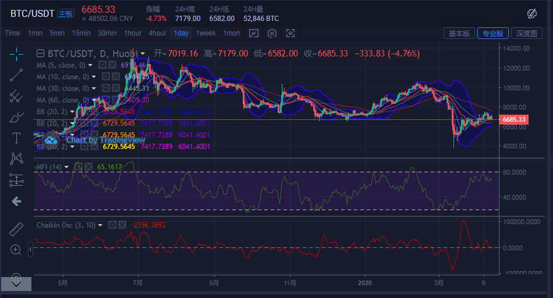Expand MA (5, close, 0) dropdown arrow
This screenshot has height=298, width=553.
tap(90, 65)
